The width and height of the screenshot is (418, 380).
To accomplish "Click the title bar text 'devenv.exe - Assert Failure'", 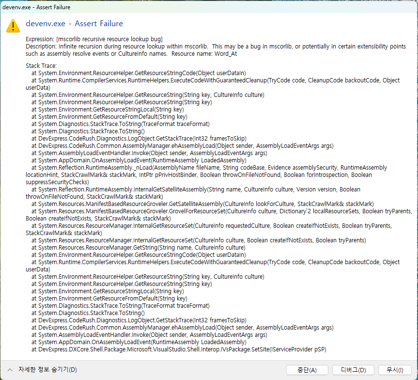I will coord(36,7).
